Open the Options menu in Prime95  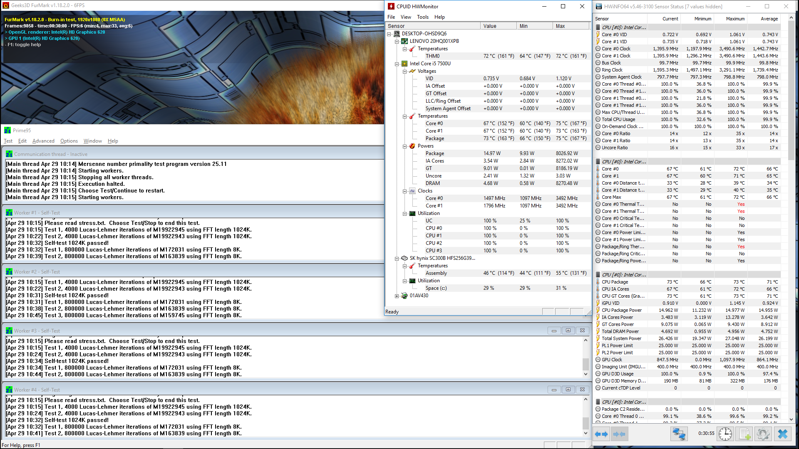[x=69, y=141]
